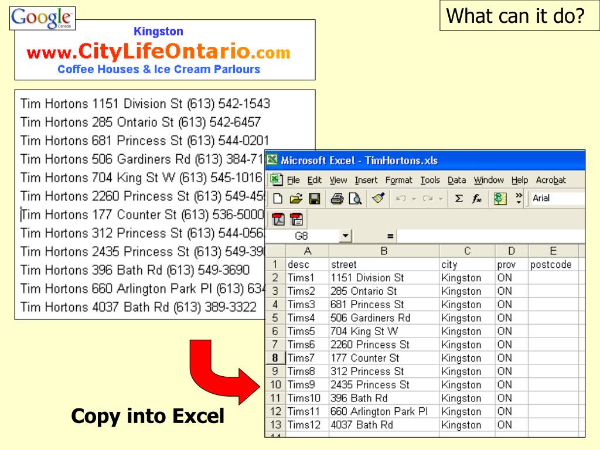600x450 pixels.
Task: Click the Excel workbook icon beside File menu
Action: click(277, 179)
